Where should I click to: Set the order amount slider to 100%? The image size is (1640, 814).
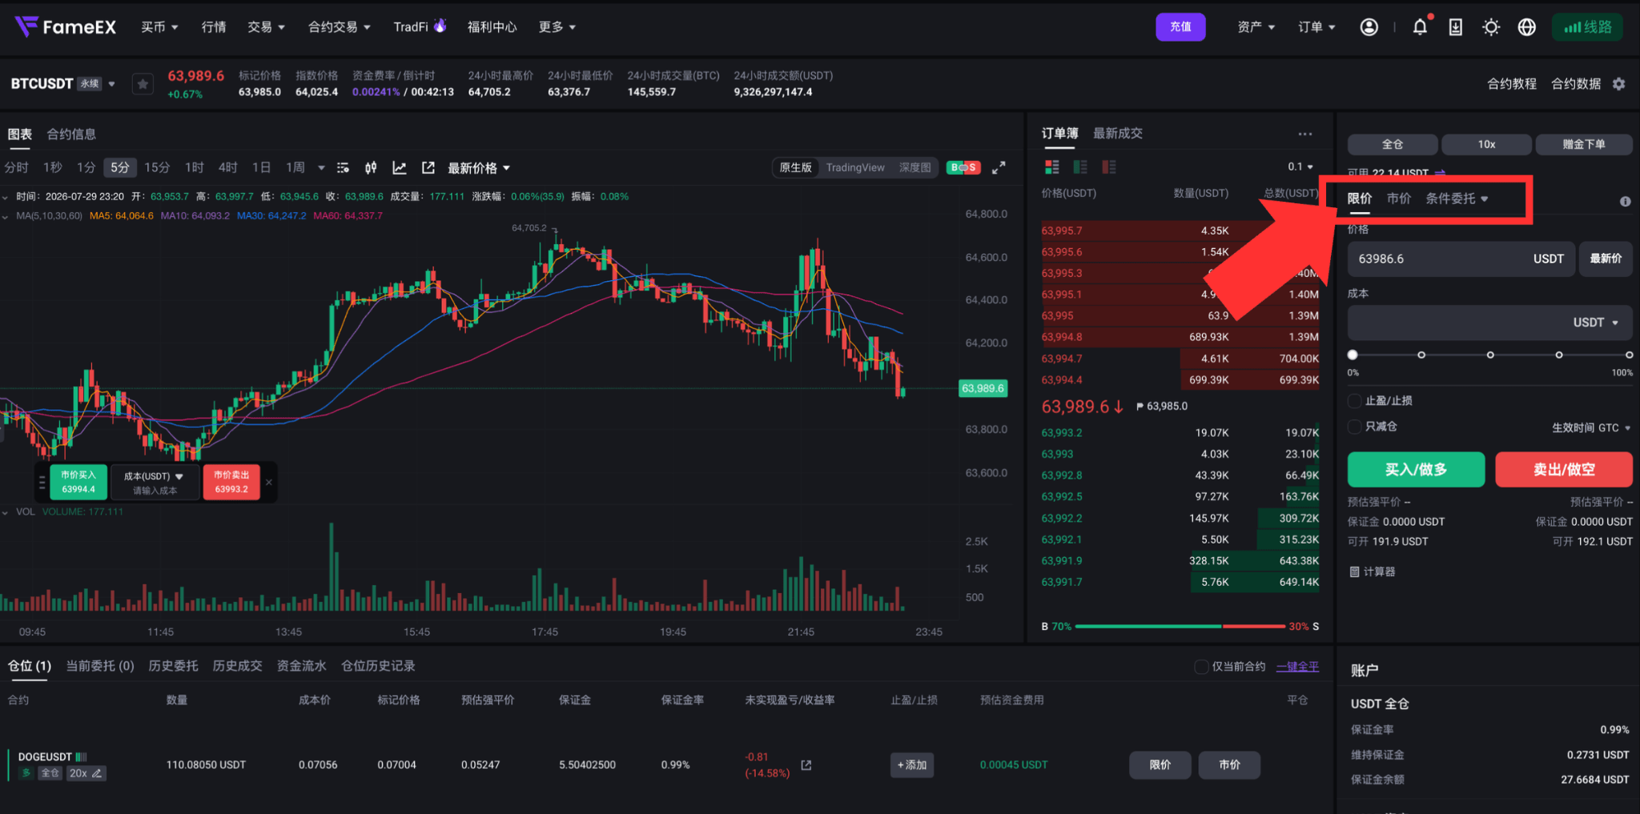pyautogui.click(x=1629, y=355)
